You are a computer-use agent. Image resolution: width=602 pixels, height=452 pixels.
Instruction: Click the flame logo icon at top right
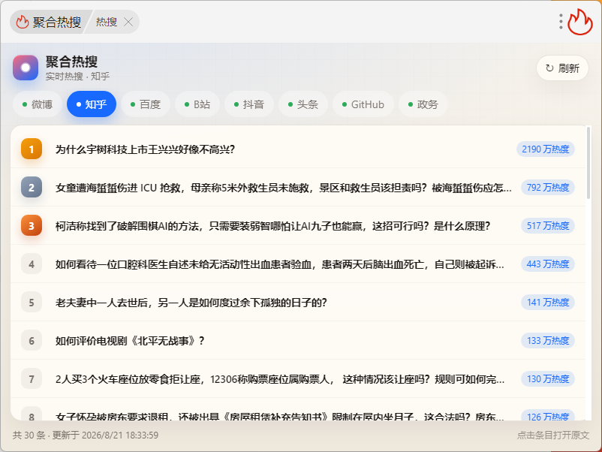click(x=580, y=22)
